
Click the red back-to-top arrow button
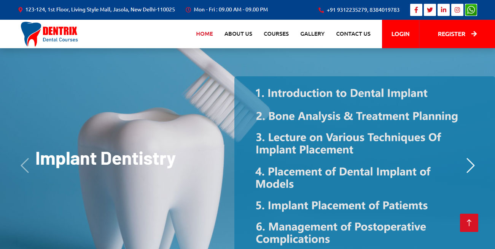pyautogui.click(x=469, y=223)
